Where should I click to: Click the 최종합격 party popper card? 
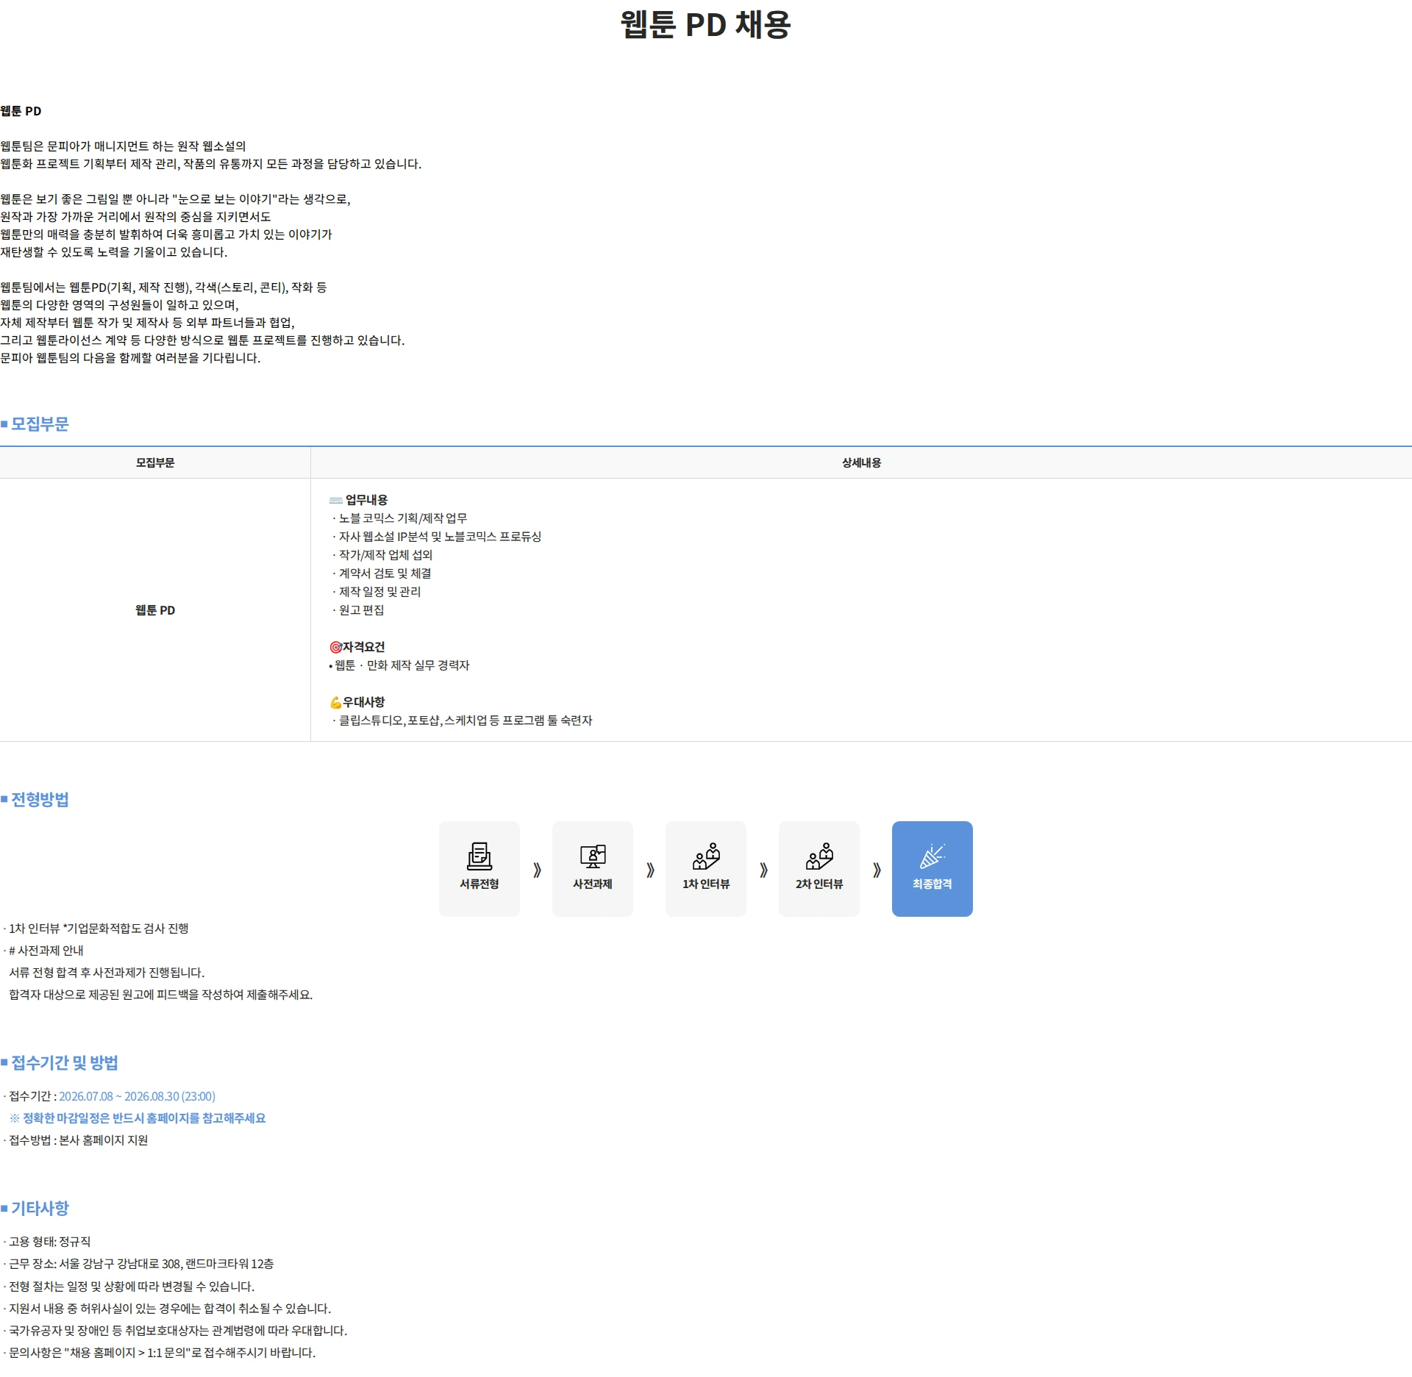tap(933, 868)
